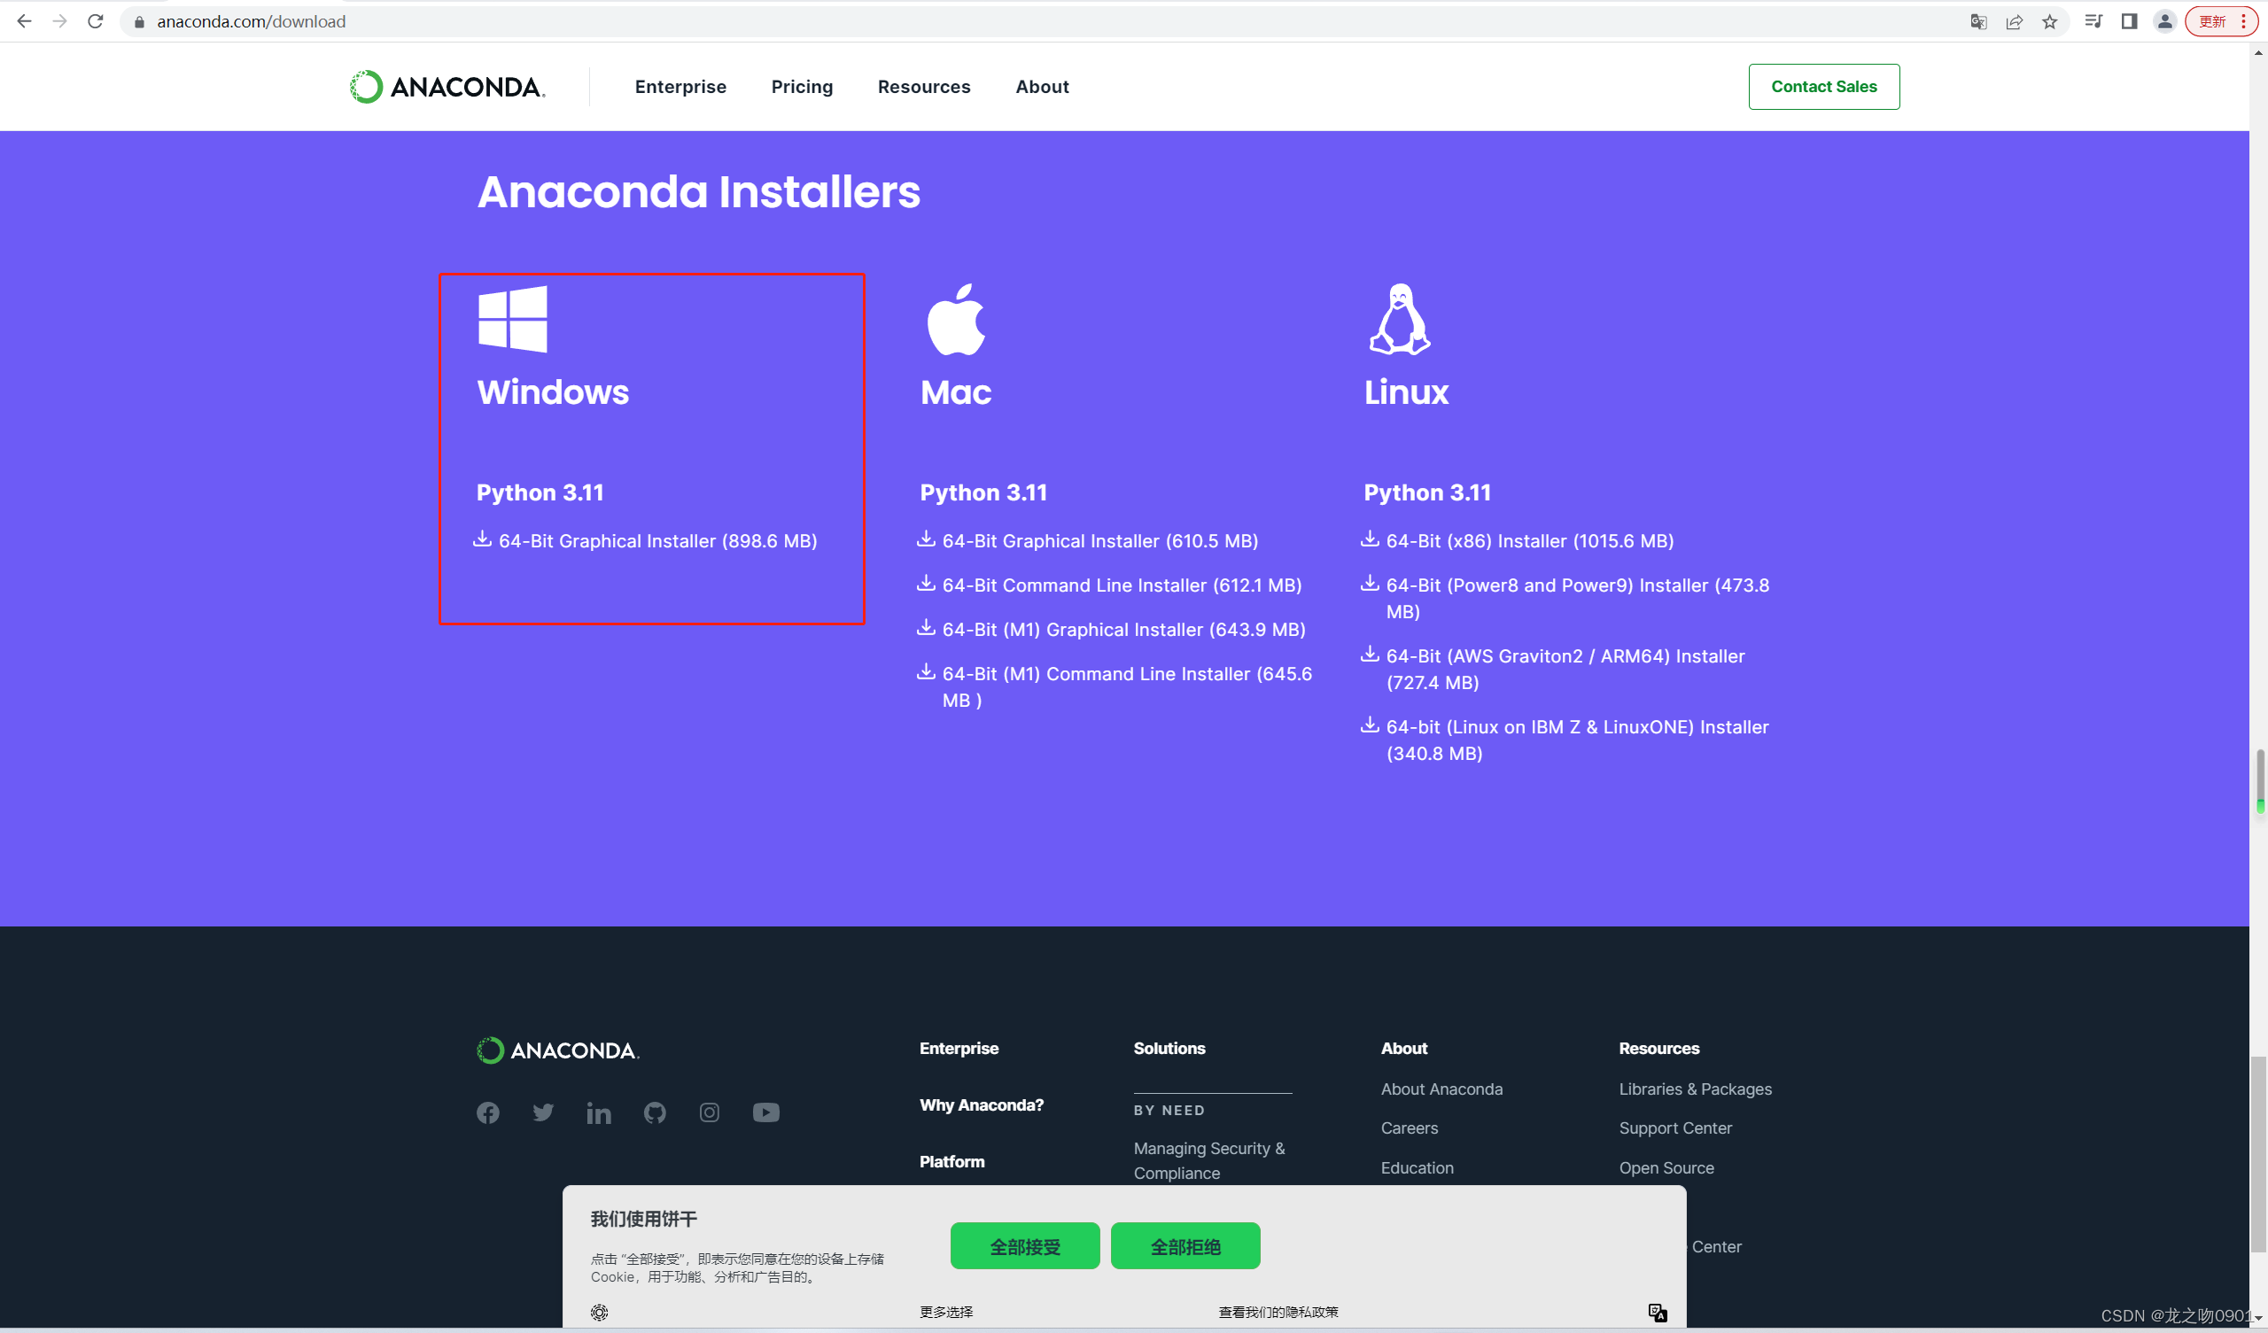Open Anaconda Instagram page icon
This screenshot has height=1333, width=2268.
coord(710,1112)
